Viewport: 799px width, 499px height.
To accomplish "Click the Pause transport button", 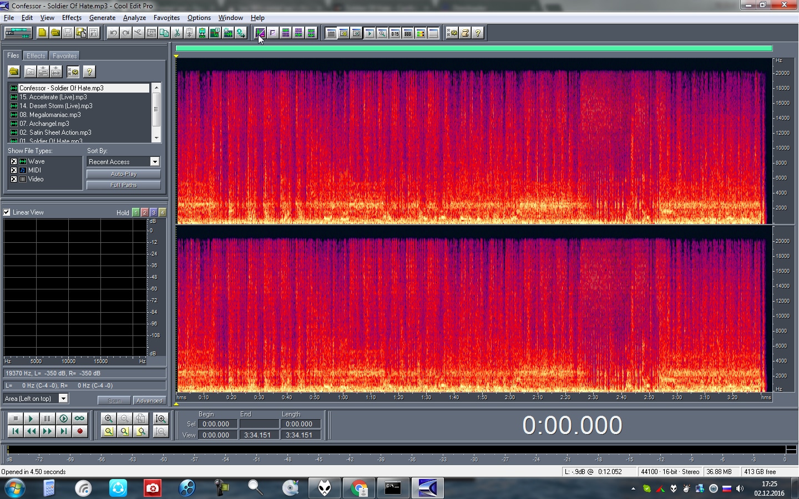I will click(48, 419).
